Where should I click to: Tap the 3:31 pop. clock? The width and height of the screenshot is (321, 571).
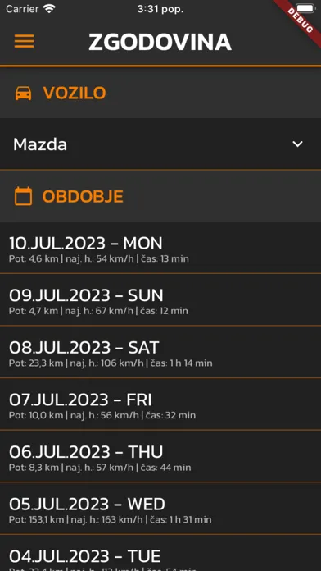click(x=160, y=9)
